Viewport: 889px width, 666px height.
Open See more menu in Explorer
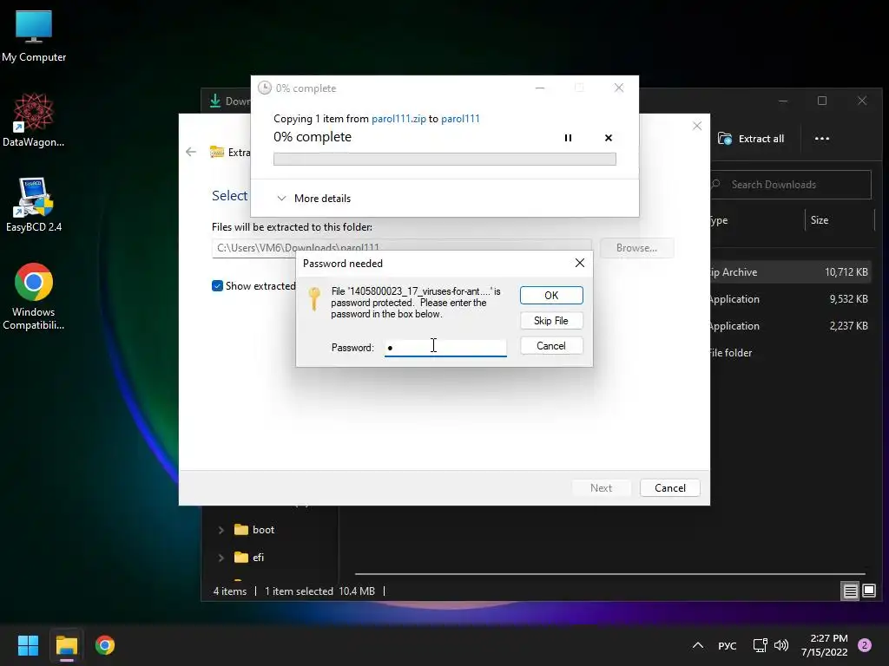(821, 139)
